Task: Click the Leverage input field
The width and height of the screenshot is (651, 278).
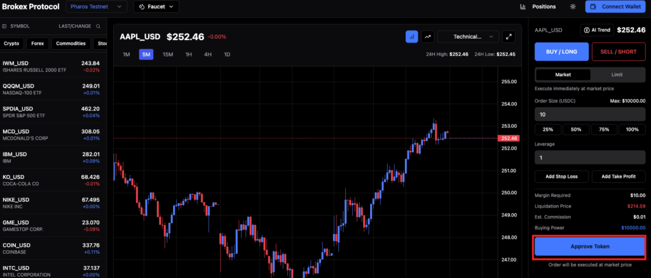Action: pos(590,157)
